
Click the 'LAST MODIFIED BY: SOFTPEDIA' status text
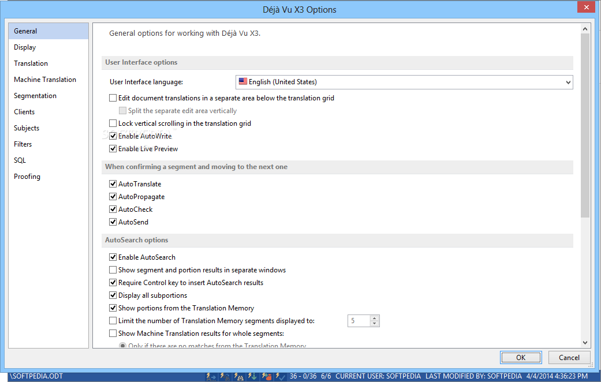473,376
